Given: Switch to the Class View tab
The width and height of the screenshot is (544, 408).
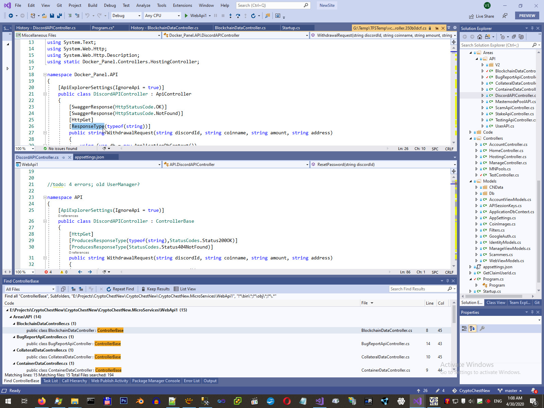Looking at the screenshot, I should click(496, 303).
